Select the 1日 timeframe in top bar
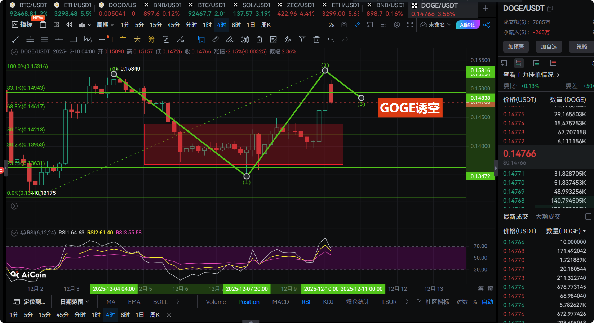The image size is (594, 323). pos(251,25)
